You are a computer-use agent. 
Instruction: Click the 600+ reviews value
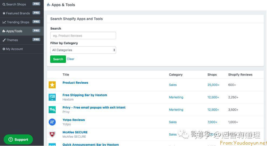(x=232, y=85)
